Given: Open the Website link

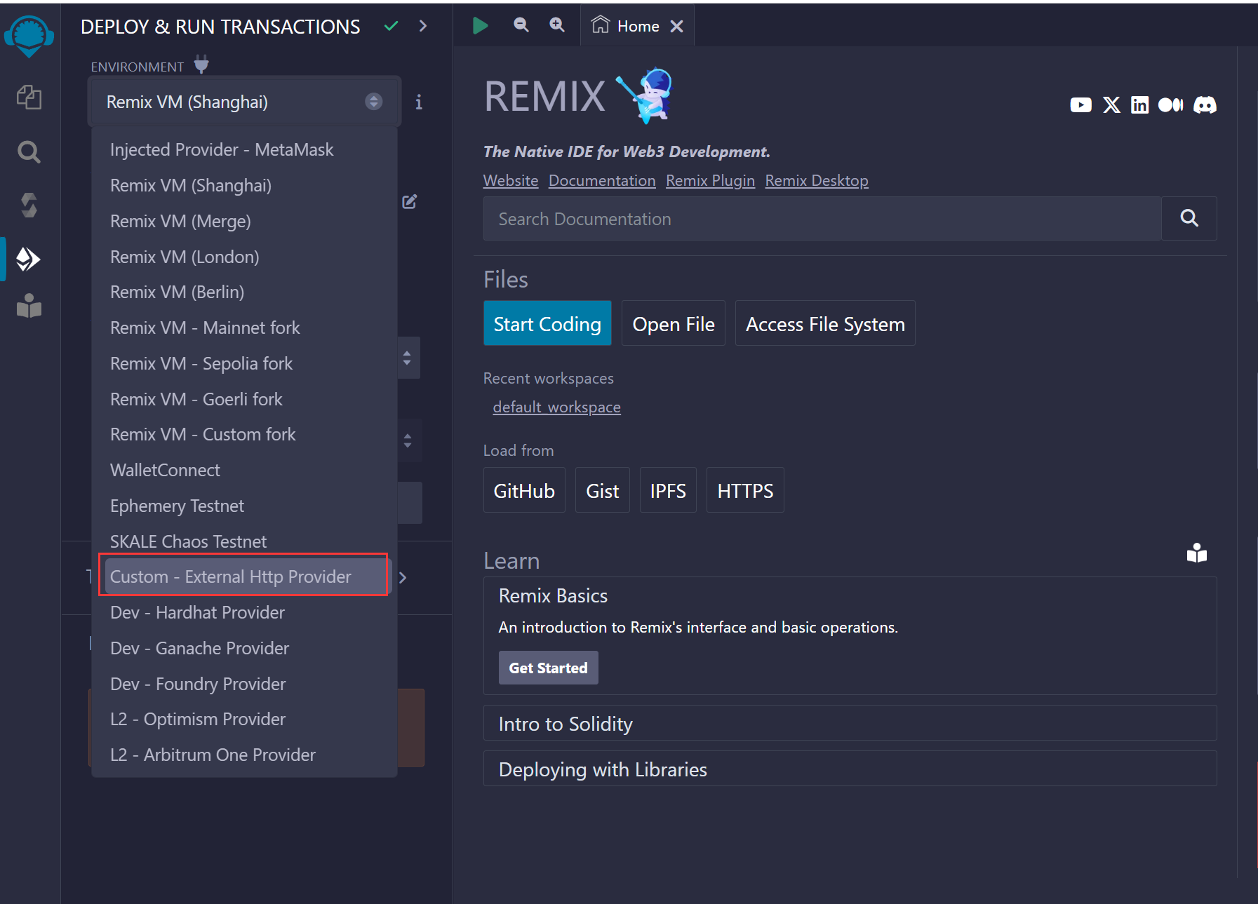Looking at the screenshot, I should (511, 181).
